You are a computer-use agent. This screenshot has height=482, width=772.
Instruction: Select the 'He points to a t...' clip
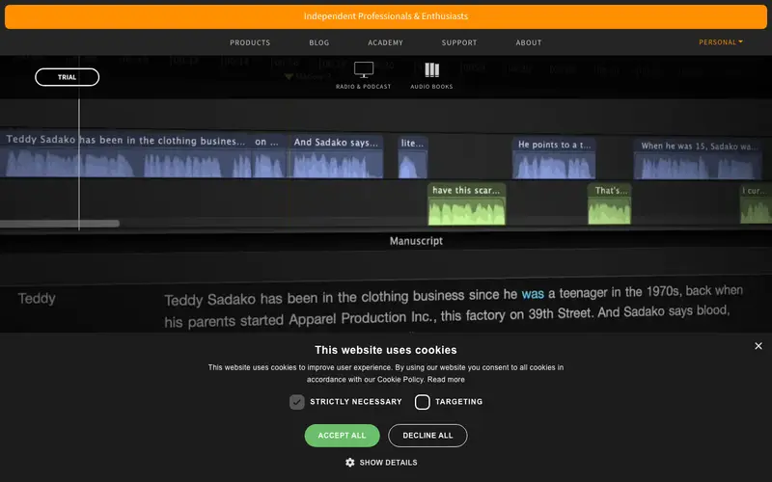tap(554, 158)
